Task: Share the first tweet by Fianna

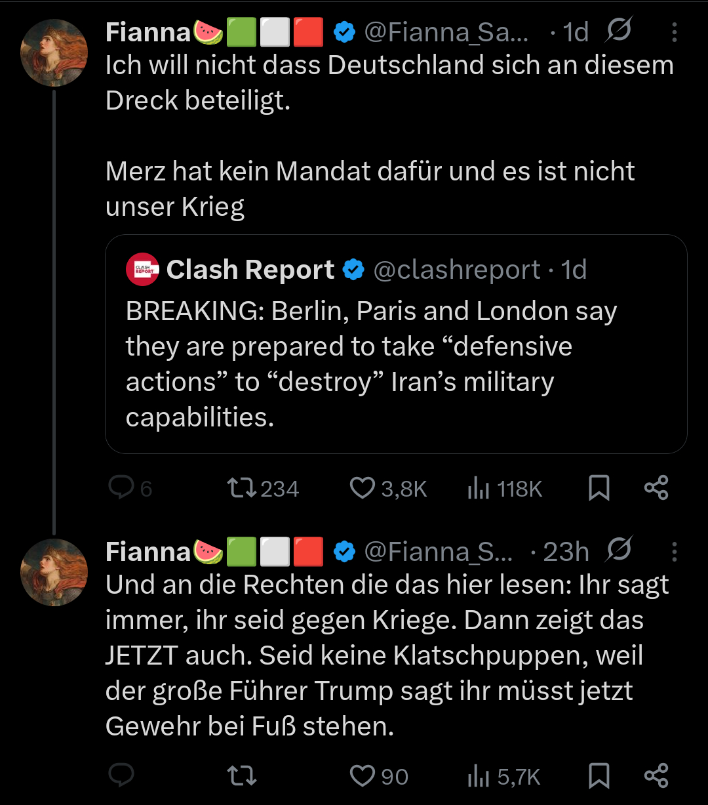Action: (656, 488)
